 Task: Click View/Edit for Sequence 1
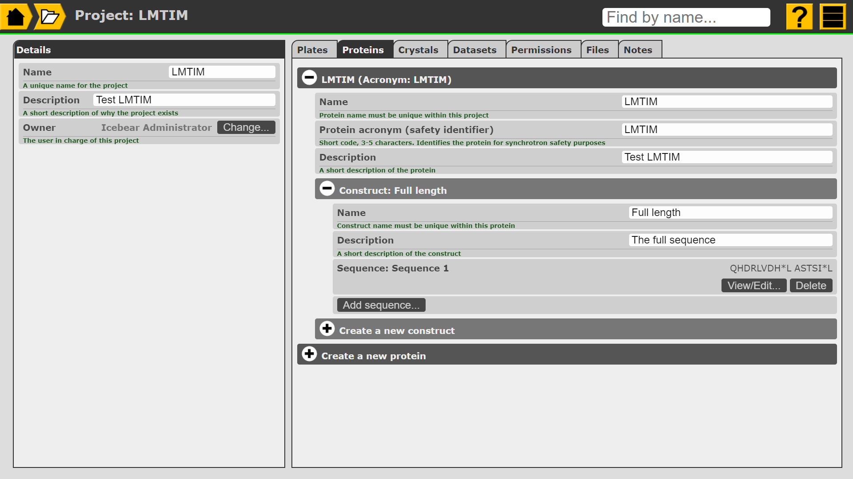[753, 286]
